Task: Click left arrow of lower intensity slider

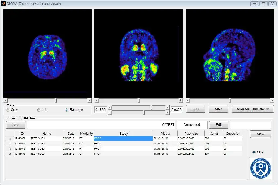Action: [x=110, y=112]
